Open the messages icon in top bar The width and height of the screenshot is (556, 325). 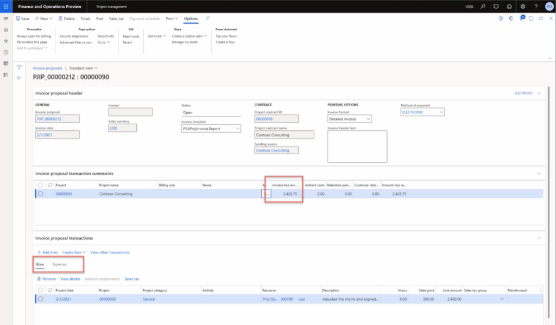tap(496, 7)
